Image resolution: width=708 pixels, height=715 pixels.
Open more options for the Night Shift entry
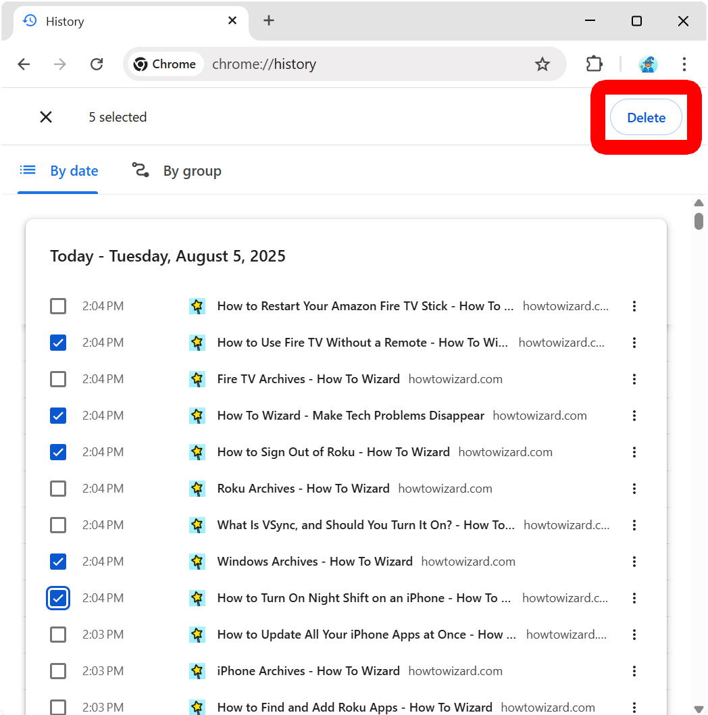[x=634, y=597]
